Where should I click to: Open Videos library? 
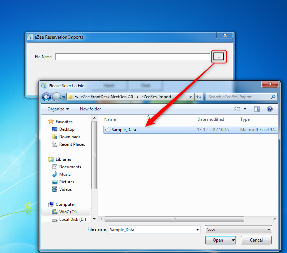click(x=66, y=189)
